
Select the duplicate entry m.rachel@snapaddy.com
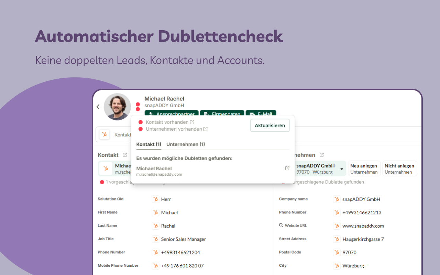(x=159, y=174)
